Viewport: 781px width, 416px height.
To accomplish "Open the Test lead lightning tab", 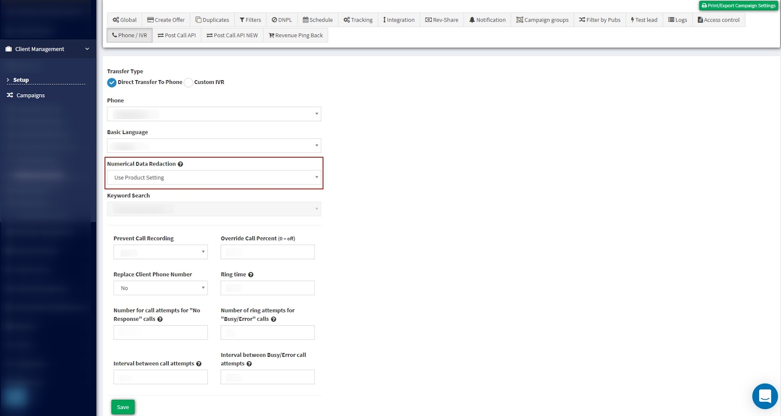I will [643, 20].
